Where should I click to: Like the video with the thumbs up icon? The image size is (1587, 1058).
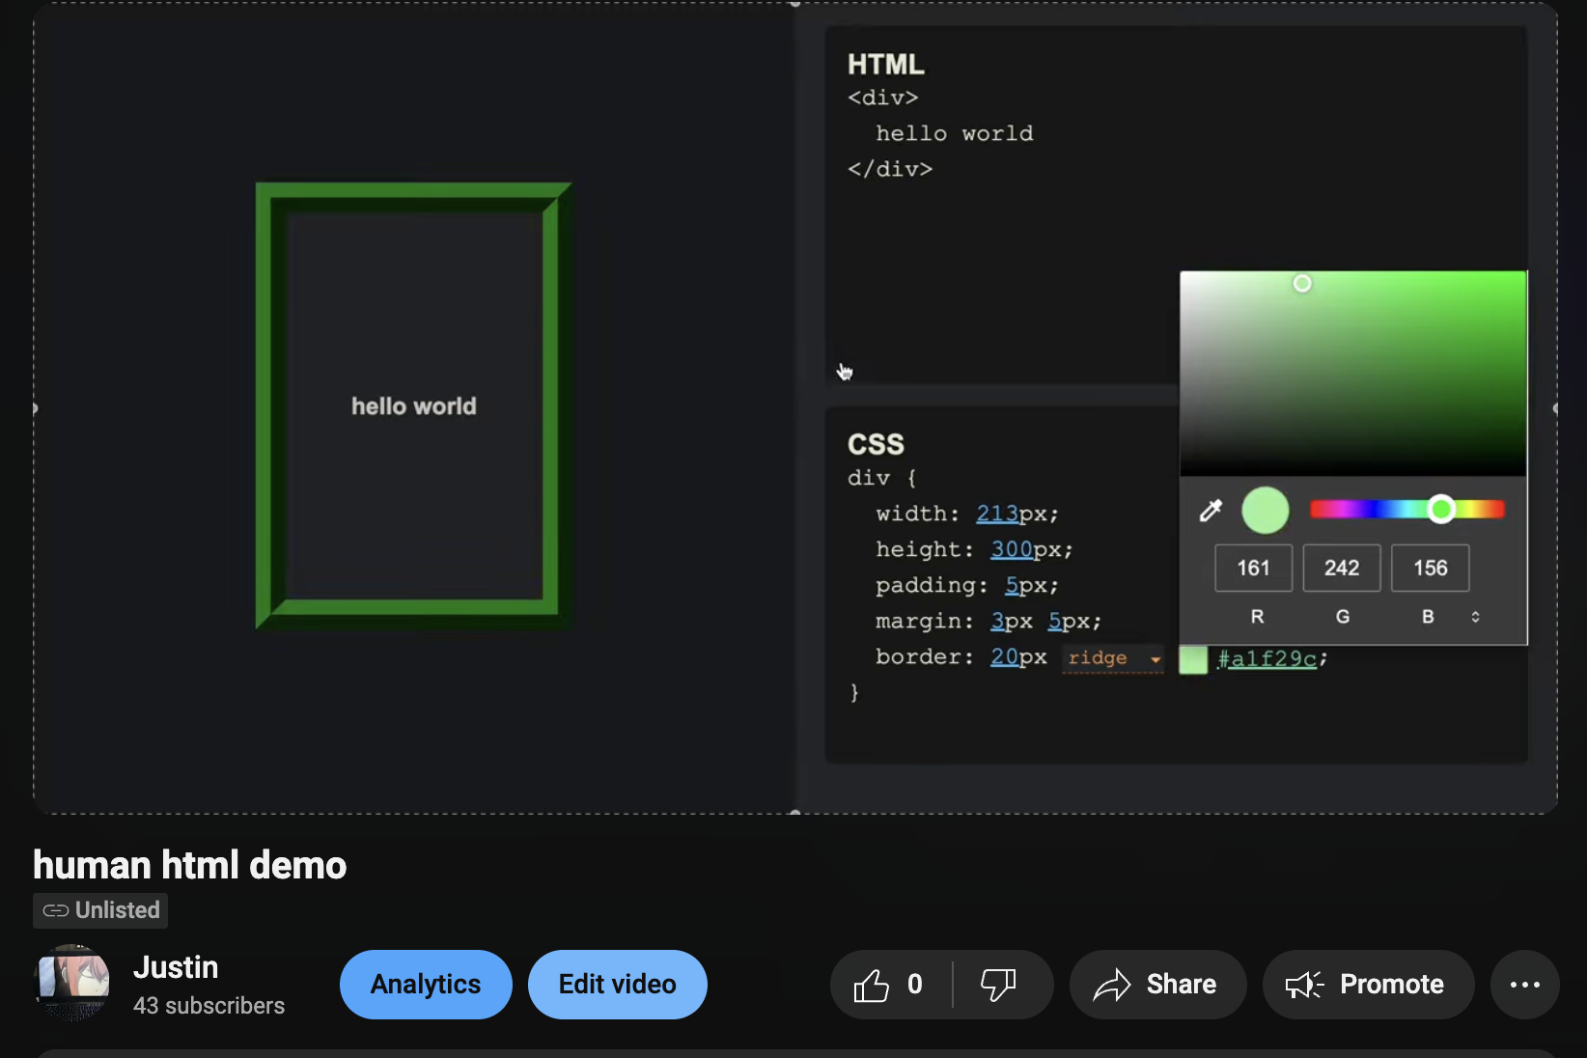[873, 985]
